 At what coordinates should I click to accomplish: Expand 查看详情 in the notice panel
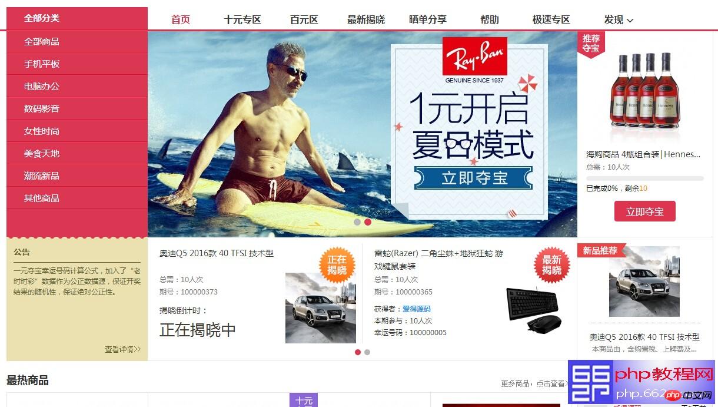pos(123,349)
